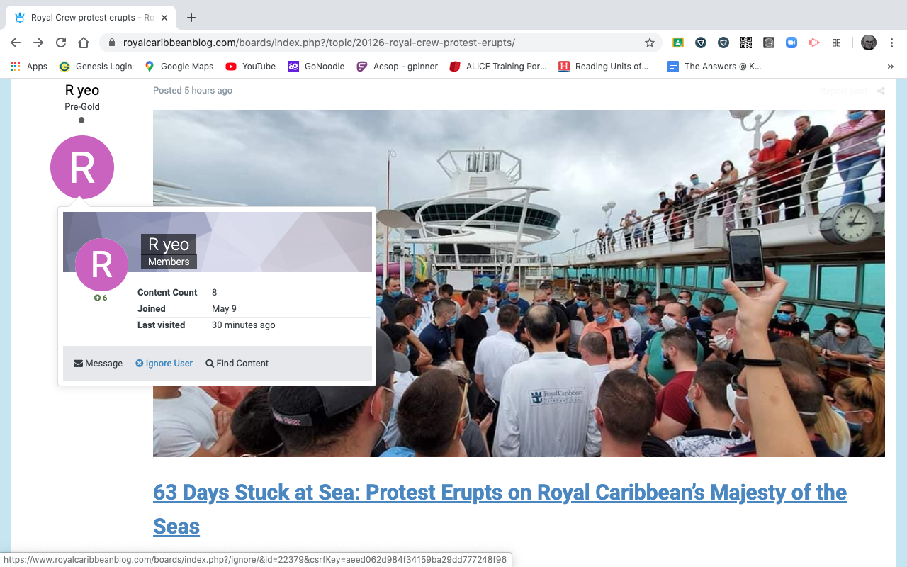Open the crew protest photo
This screenshot has height=567, width=907.
(519, 283)
